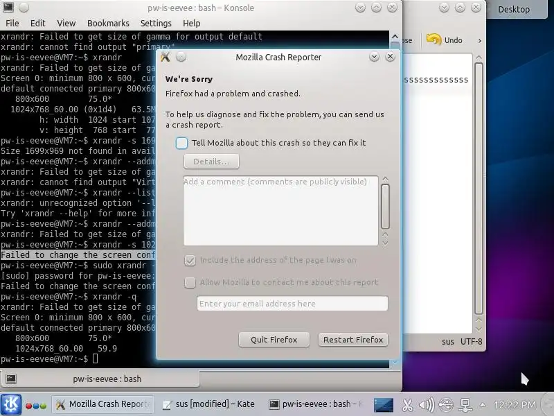Click the Crash Reporter X window menu icon
This screenshot has height=416, width=554.
point(165,57)
